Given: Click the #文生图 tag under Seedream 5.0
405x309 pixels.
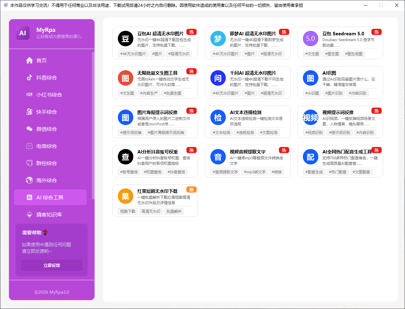Looking at the screenshot, I should (x=312, y=54).
